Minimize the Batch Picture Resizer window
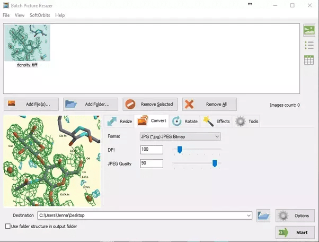The image size is (319, 242). click(275, 5)
